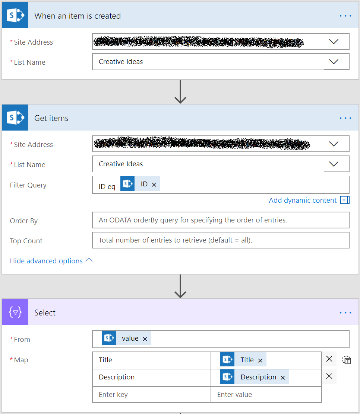Remove the value token from From field
This screenshot has height=414, width=360.
click(x=145, y=339)
